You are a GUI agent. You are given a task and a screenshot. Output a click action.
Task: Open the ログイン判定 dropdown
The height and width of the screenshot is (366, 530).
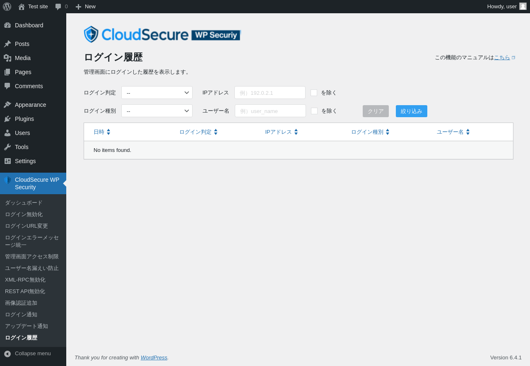pyautogui.click(x=157, y=93)
